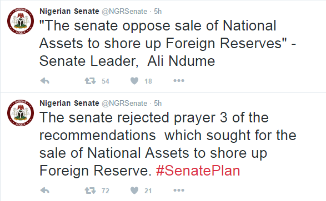
Task: Like the tweet with #SenatePlan hashtag
Action: click(134, 190)
